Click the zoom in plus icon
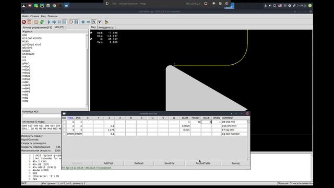Viewport: 334px width, 188px height. pos(83,22)
